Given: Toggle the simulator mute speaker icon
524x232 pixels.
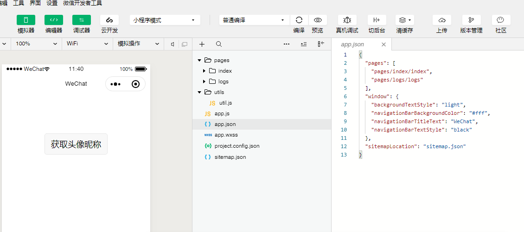Looking at the screenshot, I should click(x=173, y=44).
